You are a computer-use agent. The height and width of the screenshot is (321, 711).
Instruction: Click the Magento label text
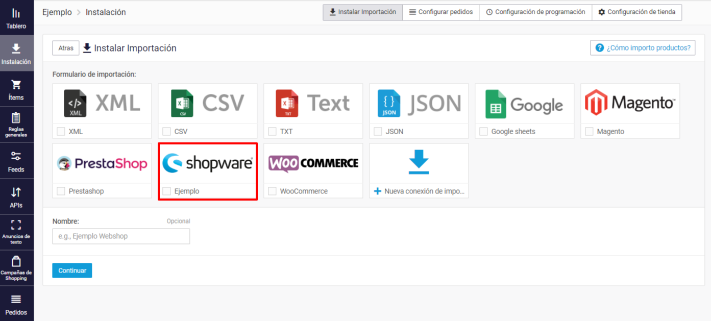610,132
